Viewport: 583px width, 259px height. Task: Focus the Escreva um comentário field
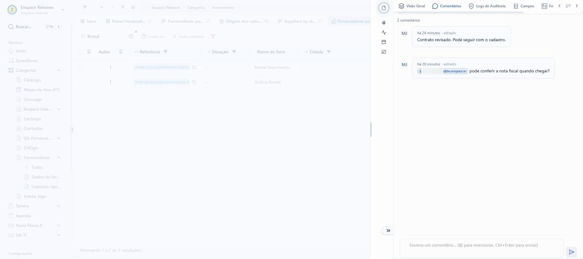click(x=481, y=248)
